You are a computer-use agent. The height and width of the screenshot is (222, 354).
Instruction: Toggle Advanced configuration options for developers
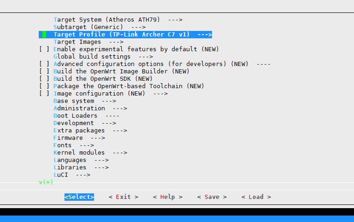[44, 64]
